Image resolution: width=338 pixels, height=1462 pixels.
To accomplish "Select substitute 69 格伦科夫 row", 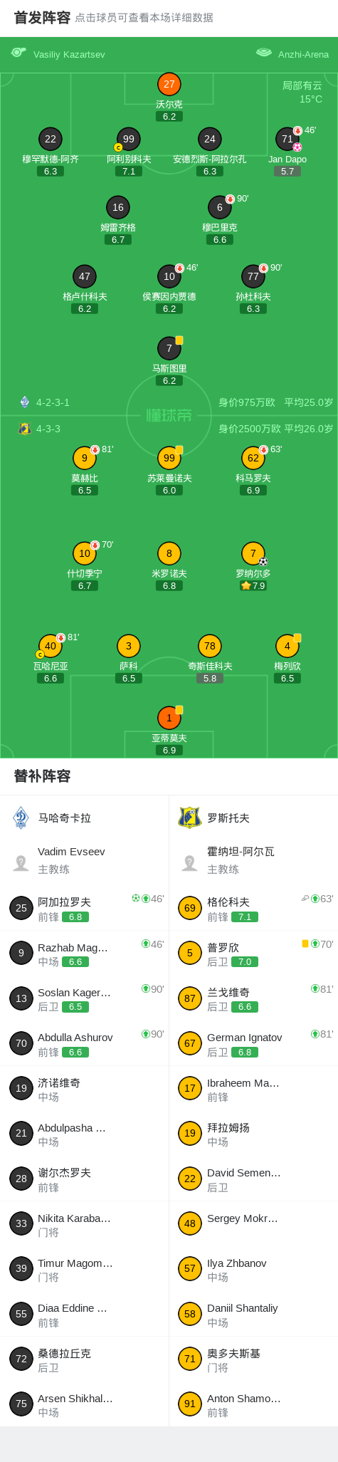I will (253, 908).
